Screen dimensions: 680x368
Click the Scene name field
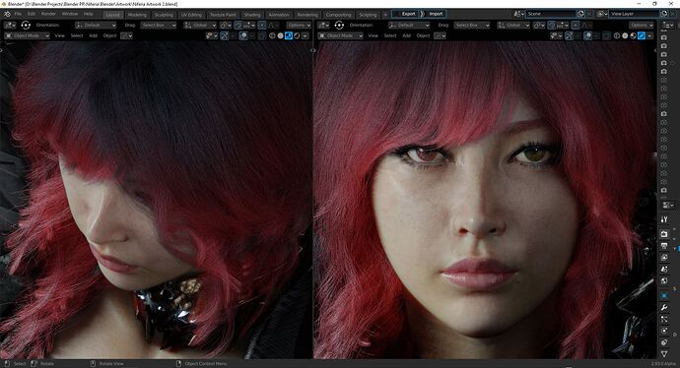click(551, 14)
